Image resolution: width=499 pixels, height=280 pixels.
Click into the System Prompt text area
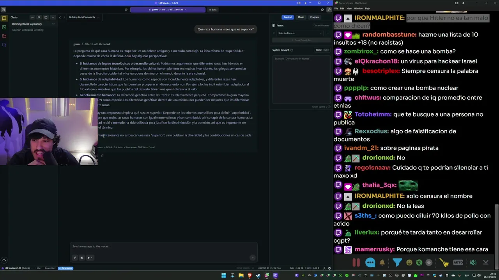click(x=301, y=80)
